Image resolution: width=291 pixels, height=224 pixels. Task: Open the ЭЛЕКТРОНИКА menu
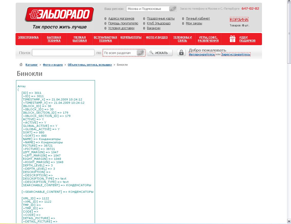point(28,37)
